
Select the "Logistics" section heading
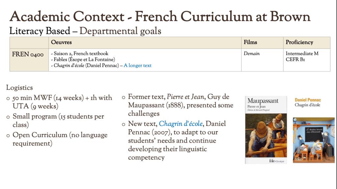pos(19,88)
